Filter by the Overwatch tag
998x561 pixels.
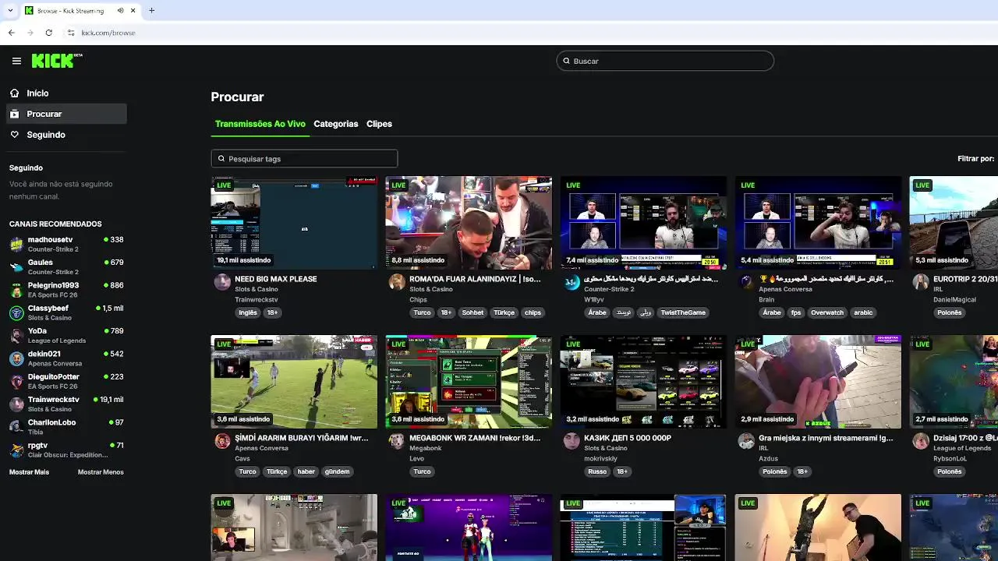tap(827, 312)
